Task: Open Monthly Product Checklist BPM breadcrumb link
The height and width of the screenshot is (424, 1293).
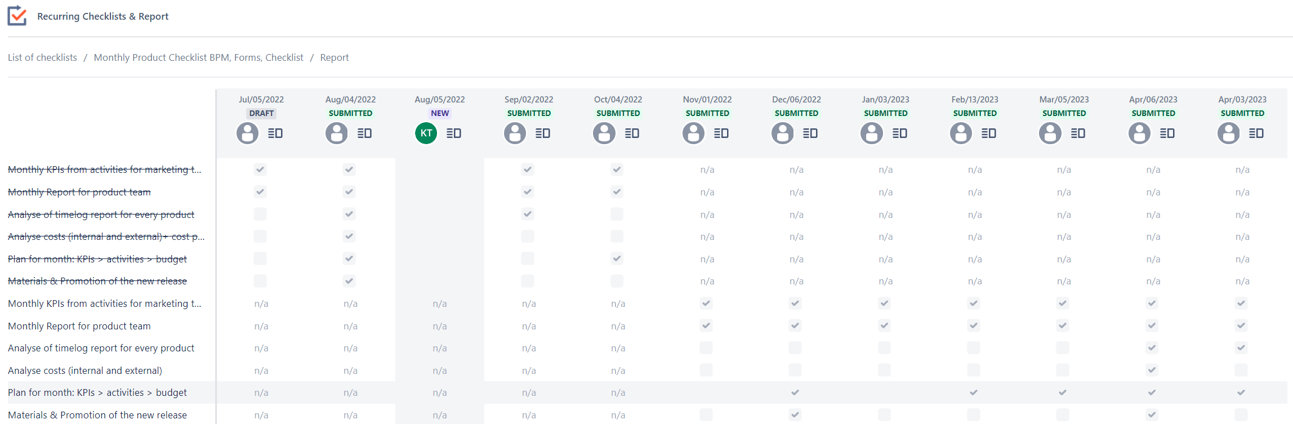Action: coord(198,57)
